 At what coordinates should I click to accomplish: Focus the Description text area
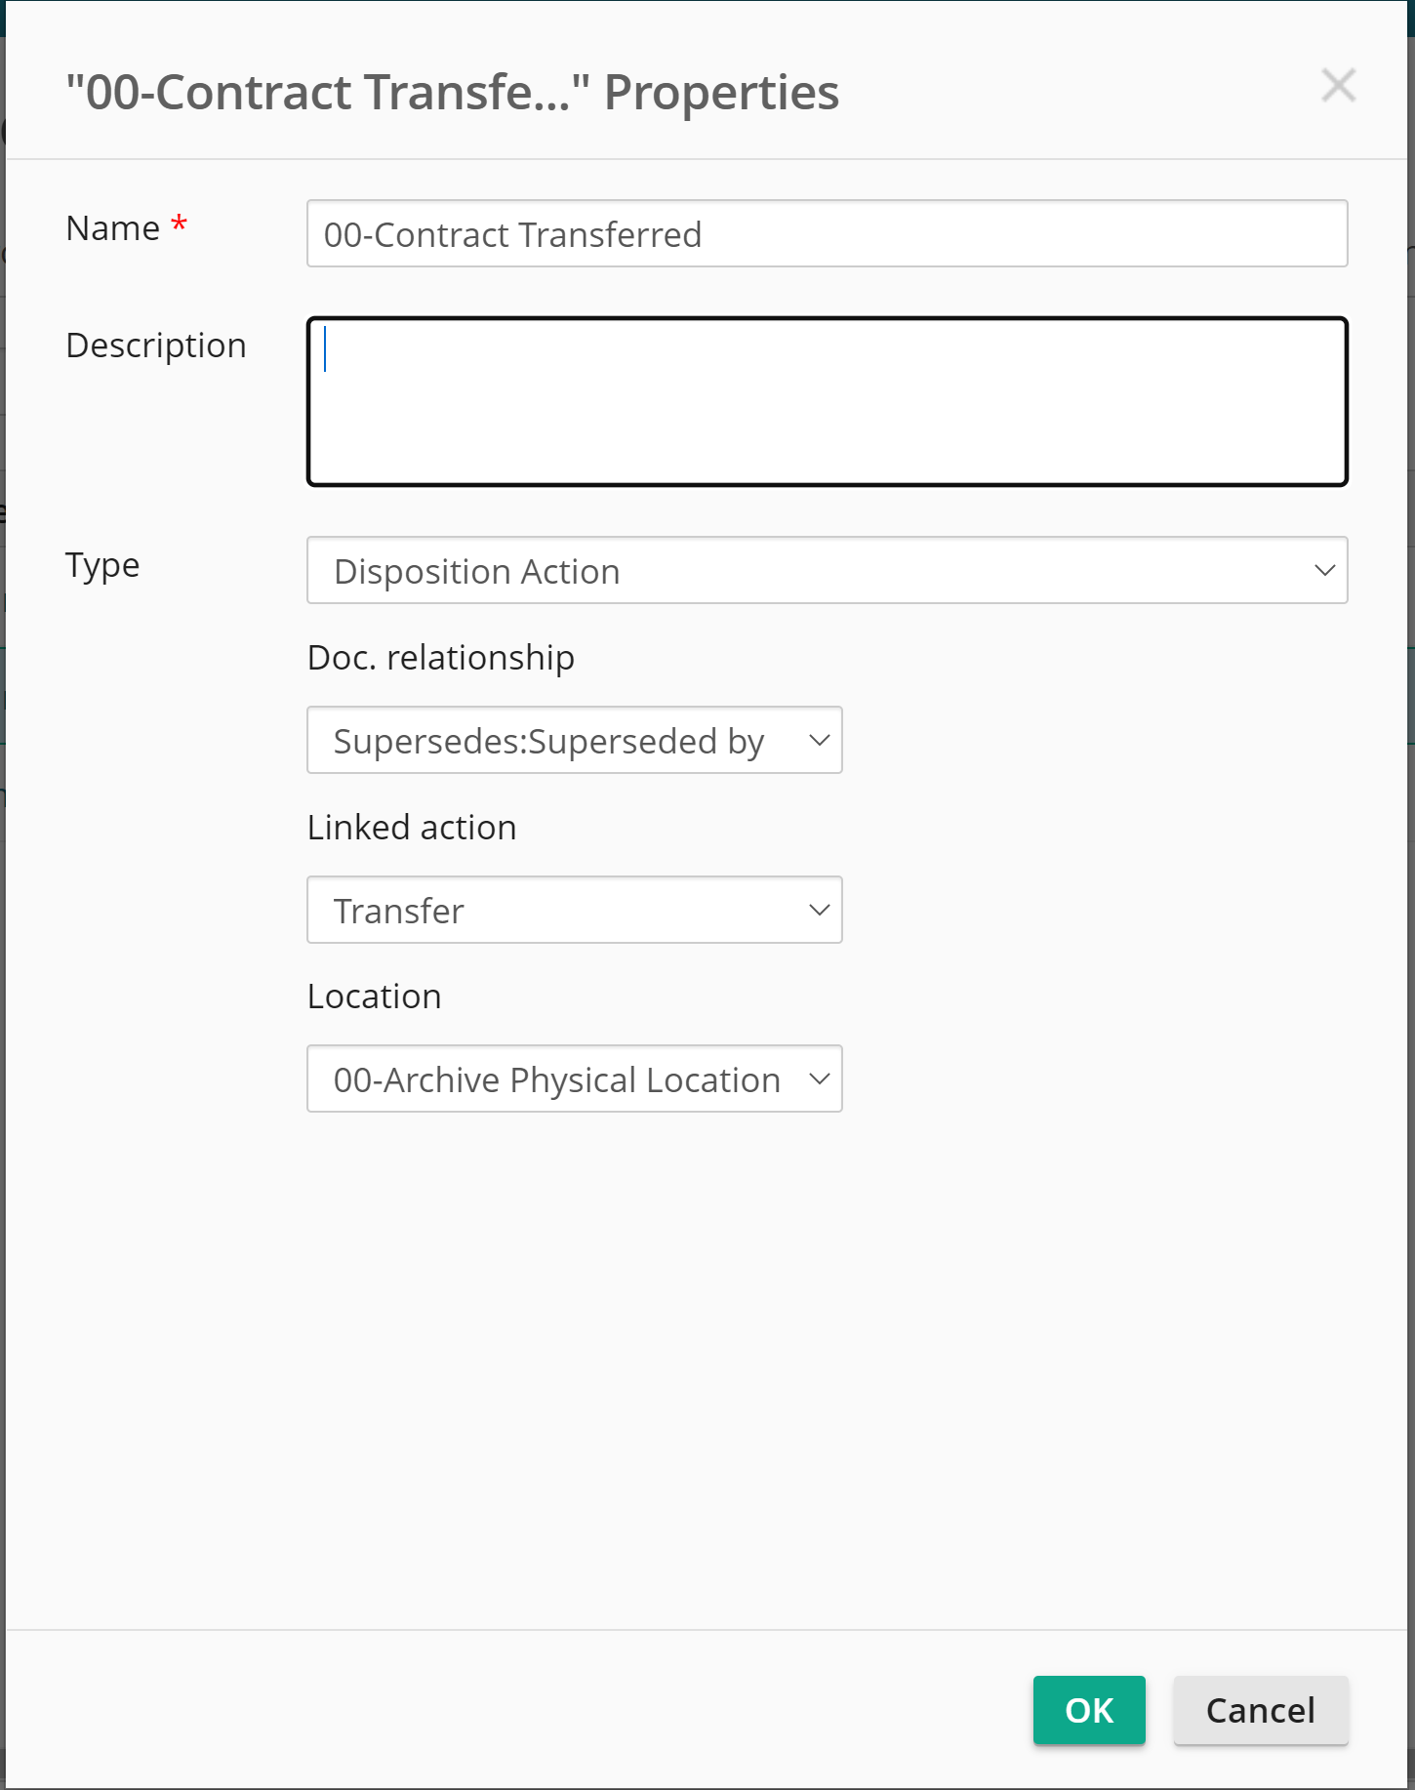click(827, 401)
